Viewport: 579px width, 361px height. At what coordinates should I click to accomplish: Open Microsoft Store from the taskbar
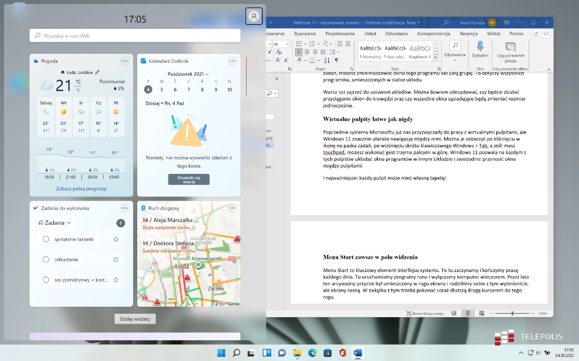pos(327,352)
